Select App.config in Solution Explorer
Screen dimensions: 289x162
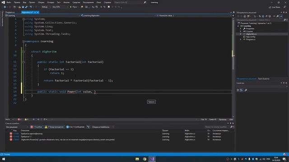point(251,37)
